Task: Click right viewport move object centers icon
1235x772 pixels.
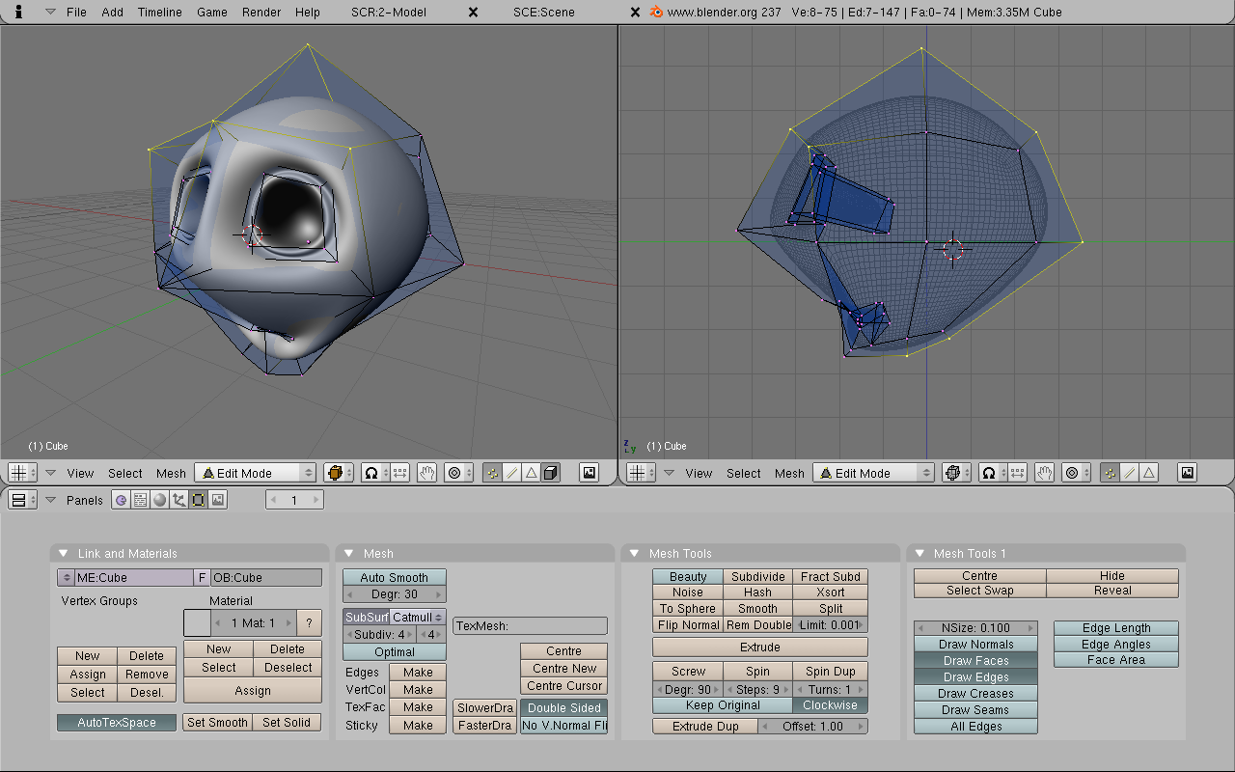Action: (1019, 473)
